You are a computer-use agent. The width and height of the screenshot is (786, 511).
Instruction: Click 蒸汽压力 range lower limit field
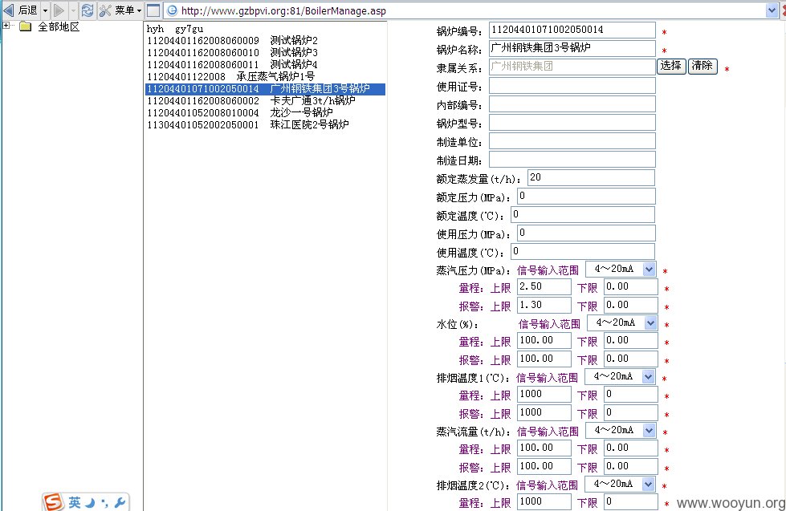pyautogui.click(x=630, y=287)
